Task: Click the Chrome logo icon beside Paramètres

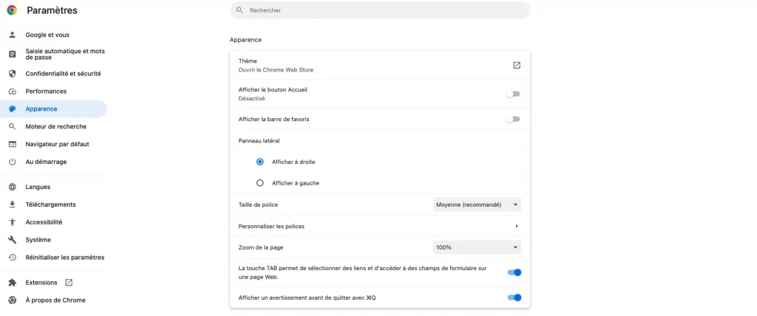Action: (12, 10)
